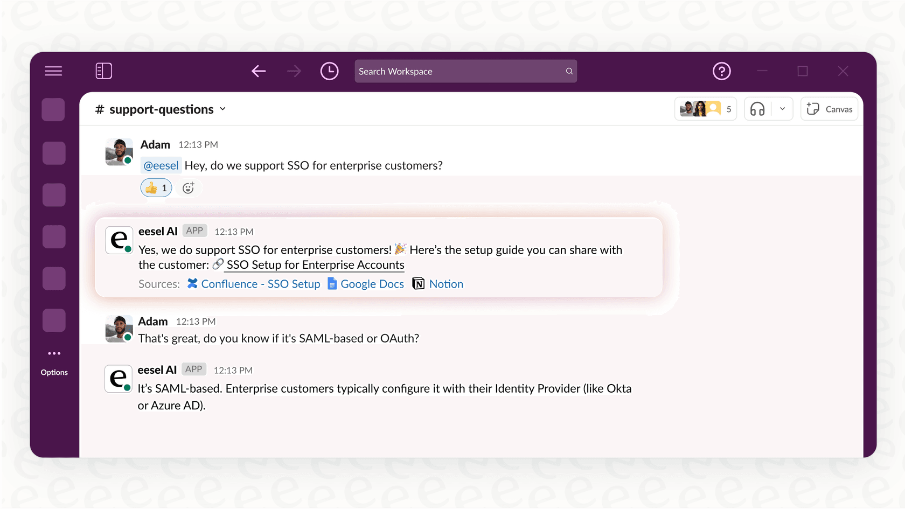Open the channel Canvas
Image resolution: width=905 pixels, height=509 pixels.
(829, 108)
